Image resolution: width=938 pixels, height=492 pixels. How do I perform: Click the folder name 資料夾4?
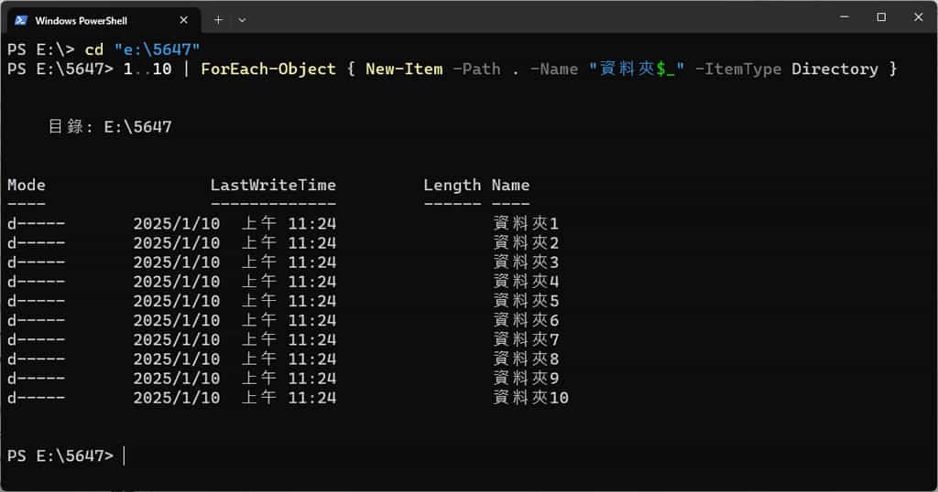(526, 282)
